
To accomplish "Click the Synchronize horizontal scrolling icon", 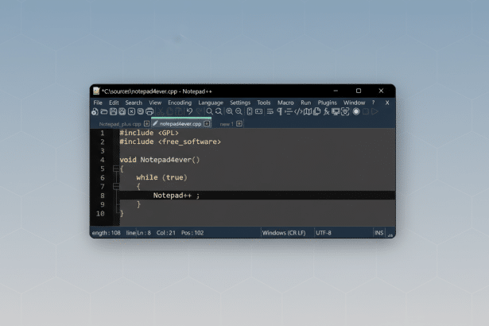I will [259, 111].
